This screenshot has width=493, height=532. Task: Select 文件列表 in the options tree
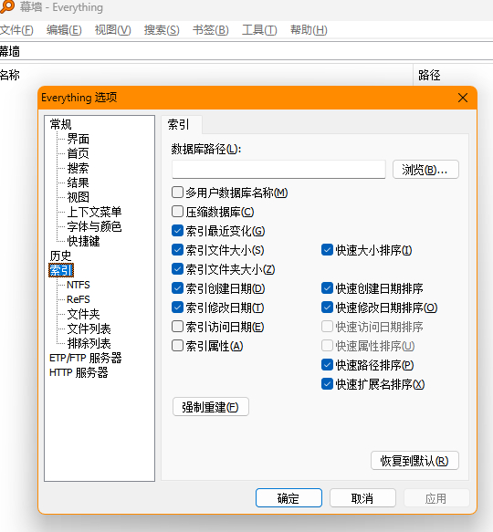89,329
